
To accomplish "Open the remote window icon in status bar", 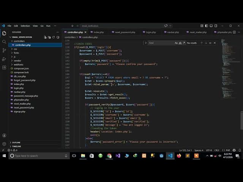I will pos(3,150).
